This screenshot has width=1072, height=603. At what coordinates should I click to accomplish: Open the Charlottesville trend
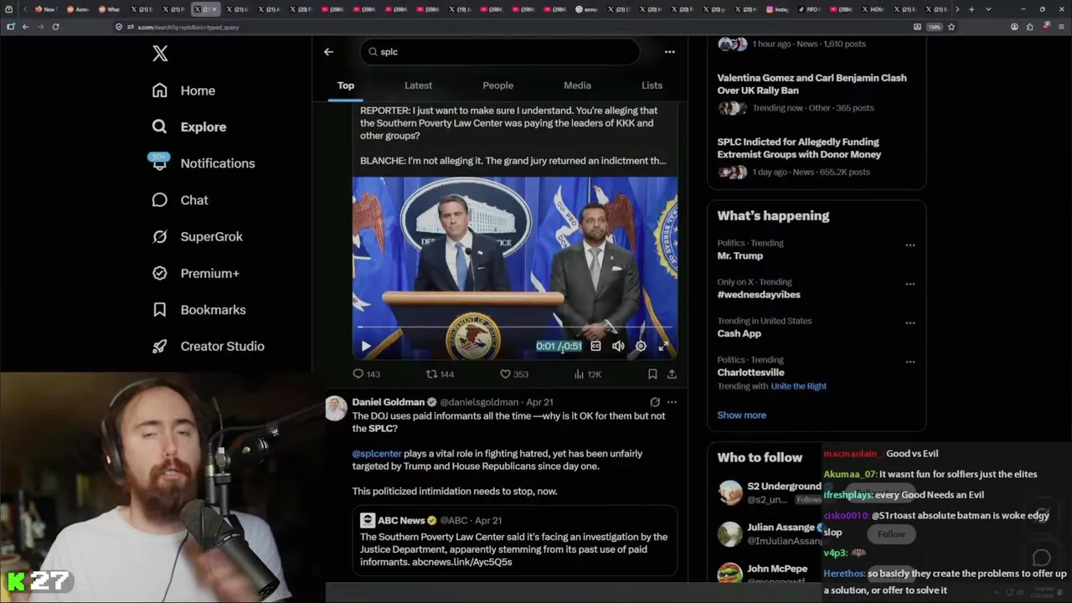(750, 372)
